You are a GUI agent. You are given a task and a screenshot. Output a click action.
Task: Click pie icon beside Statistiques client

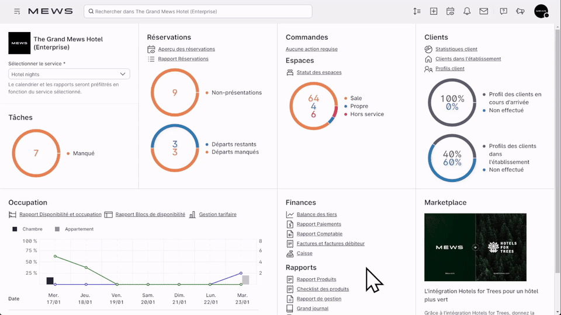click(x=428, y=49)
